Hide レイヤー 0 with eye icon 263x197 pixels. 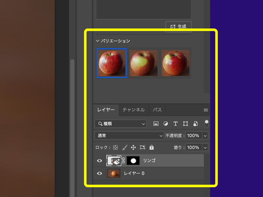coord(100,173)
